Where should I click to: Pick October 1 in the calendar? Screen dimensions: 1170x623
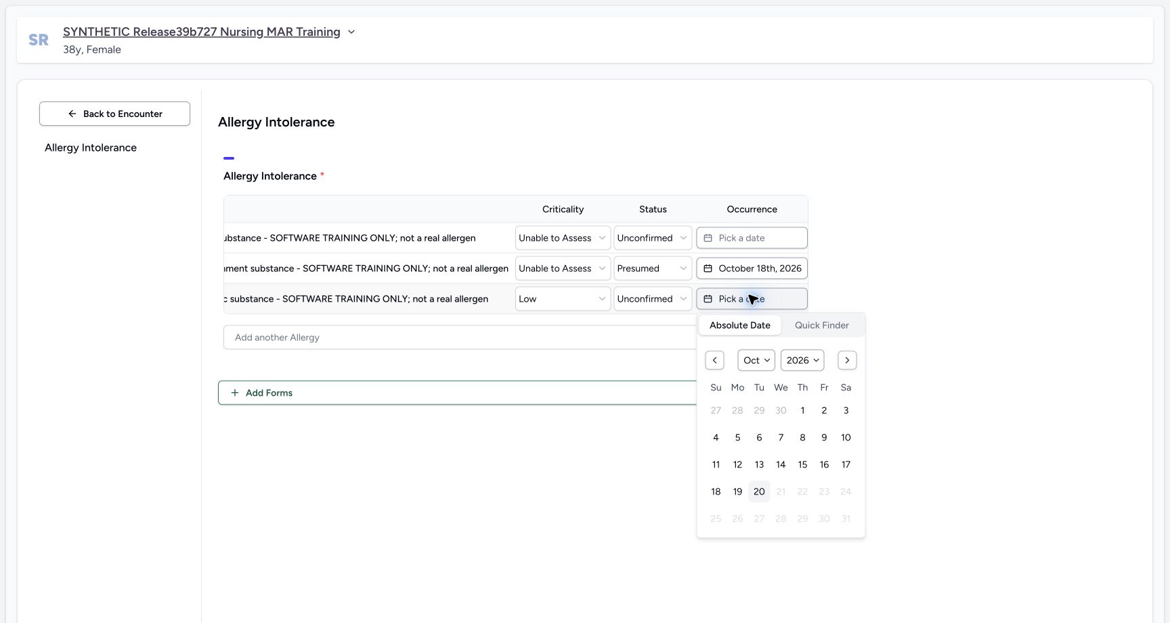coord(802,411)
